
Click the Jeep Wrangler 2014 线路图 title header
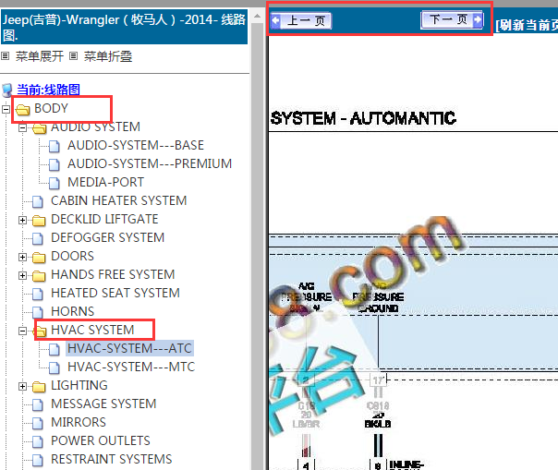tap(124, 27)
